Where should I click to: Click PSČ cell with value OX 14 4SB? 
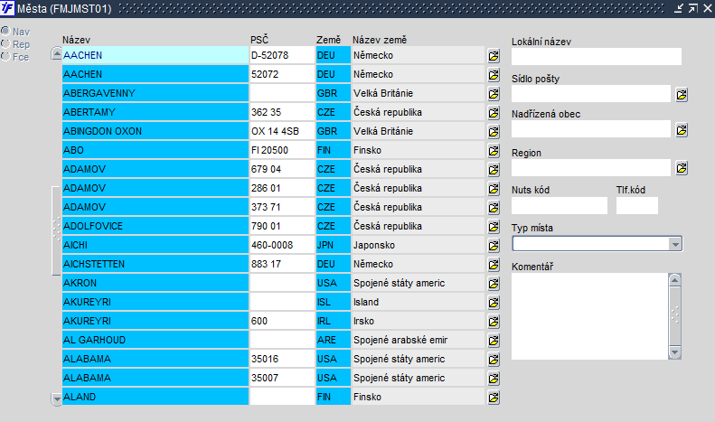(282, 131)
